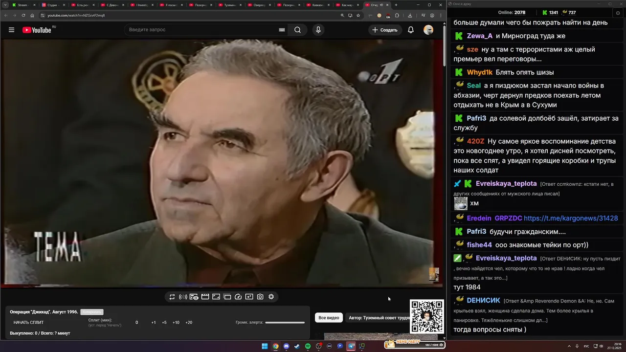Screen dimensions: 626x352
Task: Click username Zewa_A in chat
Action: 479,36
